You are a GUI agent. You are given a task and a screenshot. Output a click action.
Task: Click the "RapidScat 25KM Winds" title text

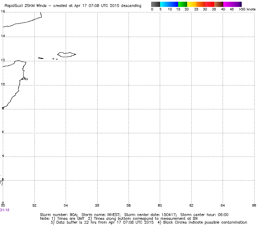(x=26, y=6)
